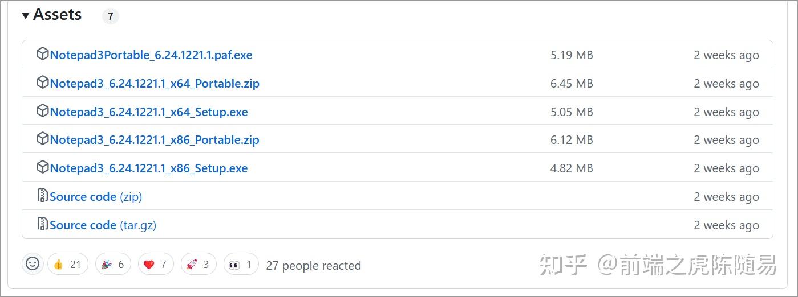Image resolution: width=798 pixels, height=297 pixels.
Task: Download Notepad3 x86 Setup.exe link
Action: (149, 168)
